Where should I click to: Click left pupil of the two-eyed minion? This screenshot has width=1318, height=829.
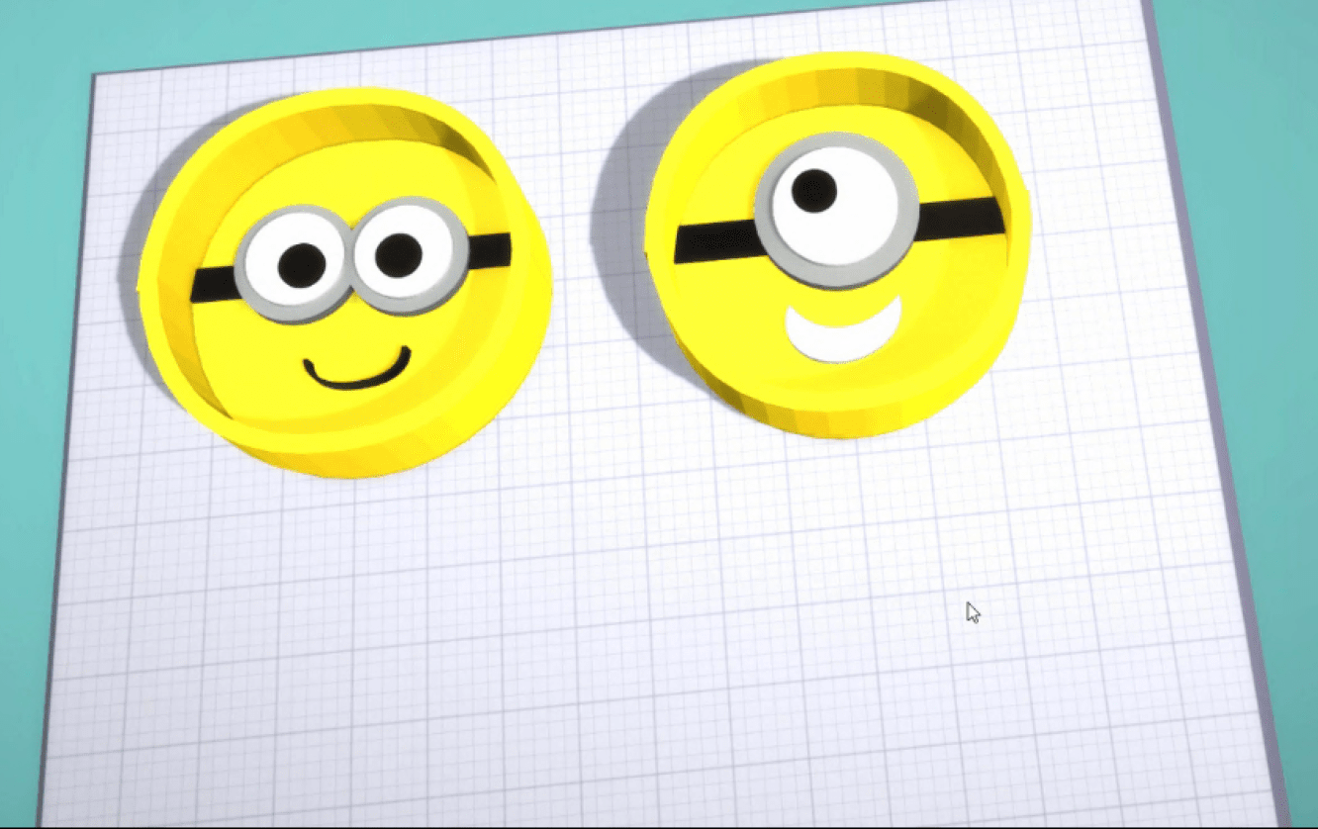[302, 264]
